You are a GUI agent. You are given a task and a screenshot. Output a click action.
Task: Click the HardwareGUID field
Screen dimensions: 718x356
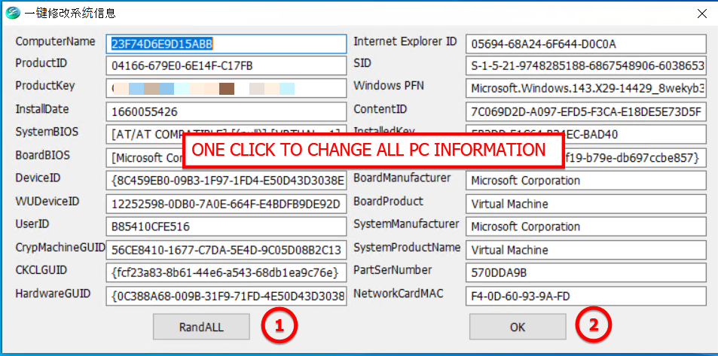click(226, 295)
